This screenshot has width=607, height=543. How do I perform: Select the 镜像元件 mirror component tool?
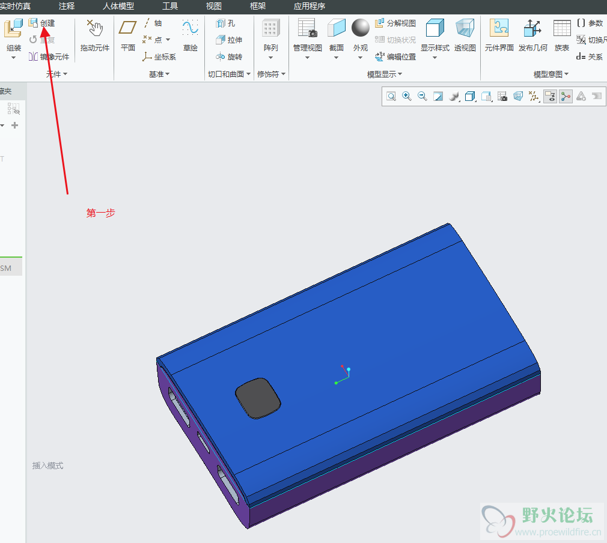tap(49, 57)
